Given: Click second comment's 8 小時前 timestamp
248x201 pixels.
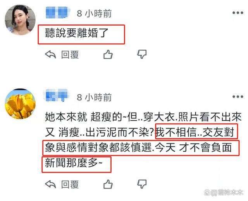Looking at the screenshot, I should coord(94,97).
